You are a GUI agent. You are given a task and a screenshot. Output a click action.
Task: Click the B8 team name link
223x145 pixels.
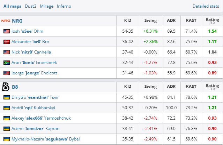15,87
